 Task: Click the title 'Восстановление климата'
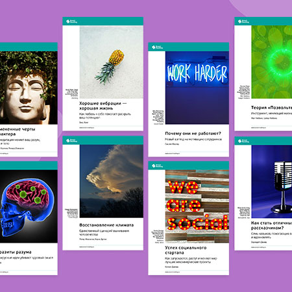(106, 225)
